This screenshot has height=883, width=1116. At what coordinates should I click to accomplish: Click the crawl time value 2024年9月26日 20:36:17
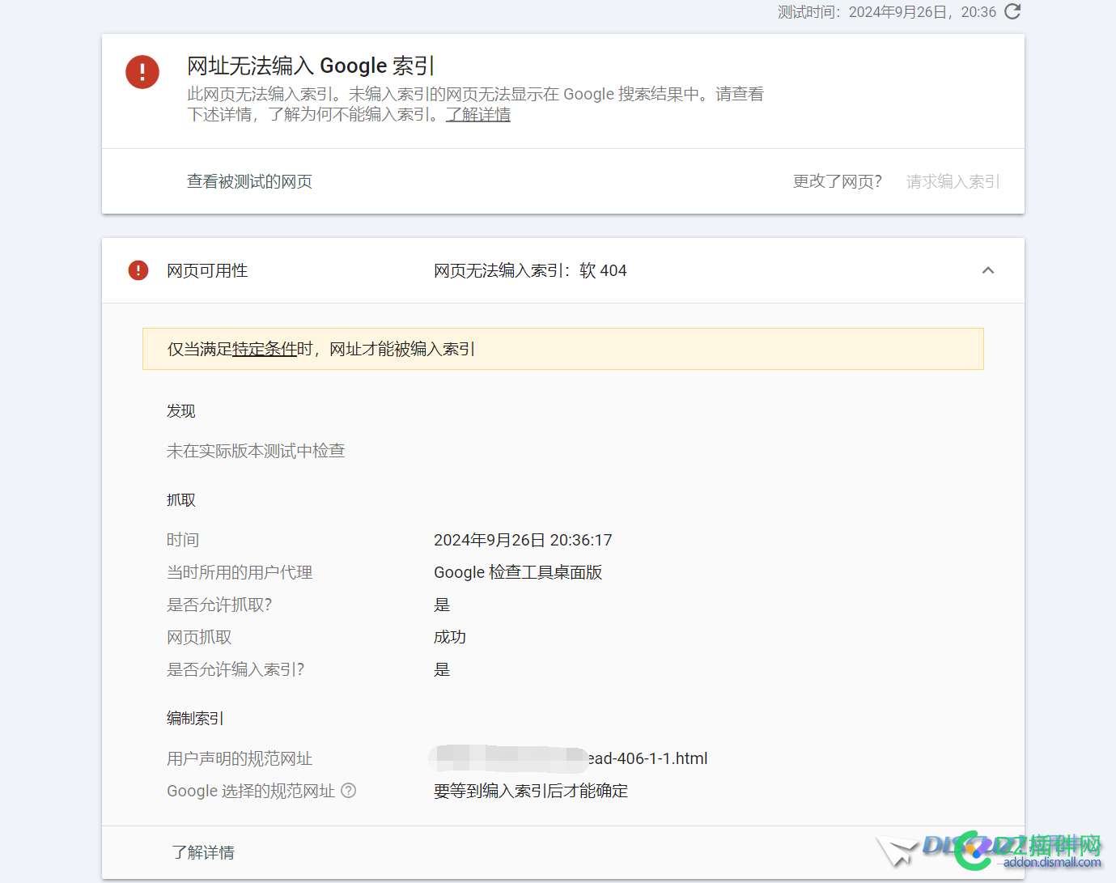[523, 540]
